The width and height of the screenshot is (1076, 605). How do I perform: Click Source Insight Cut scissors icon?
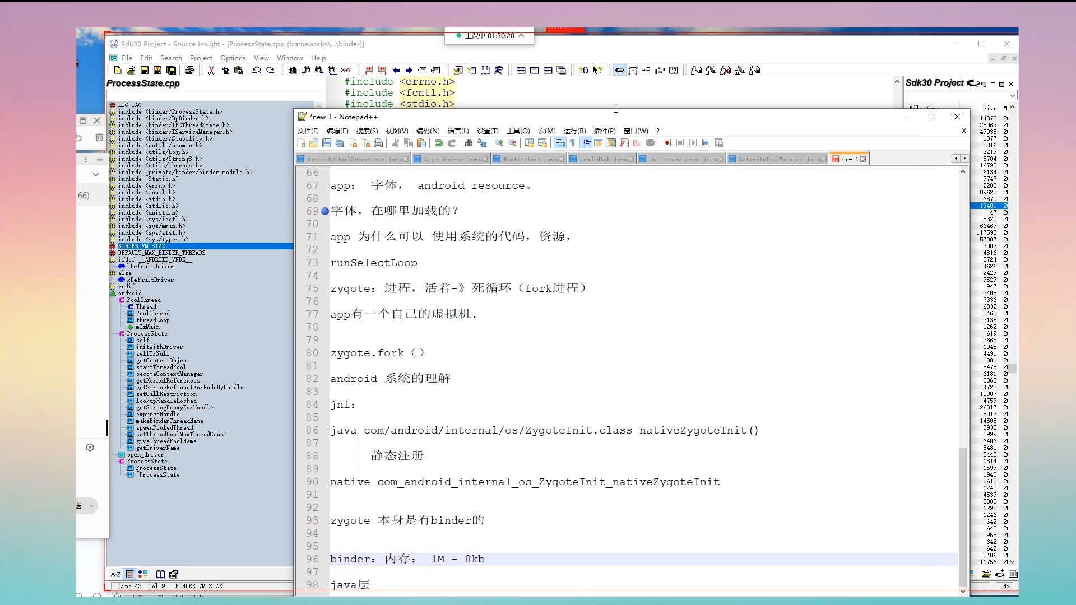coord(211,70)
